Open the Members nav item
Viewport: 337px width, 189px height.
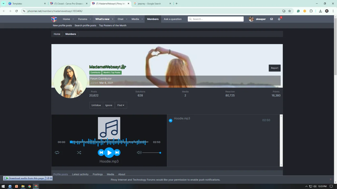pyautogui.click(x=153, y=19)
